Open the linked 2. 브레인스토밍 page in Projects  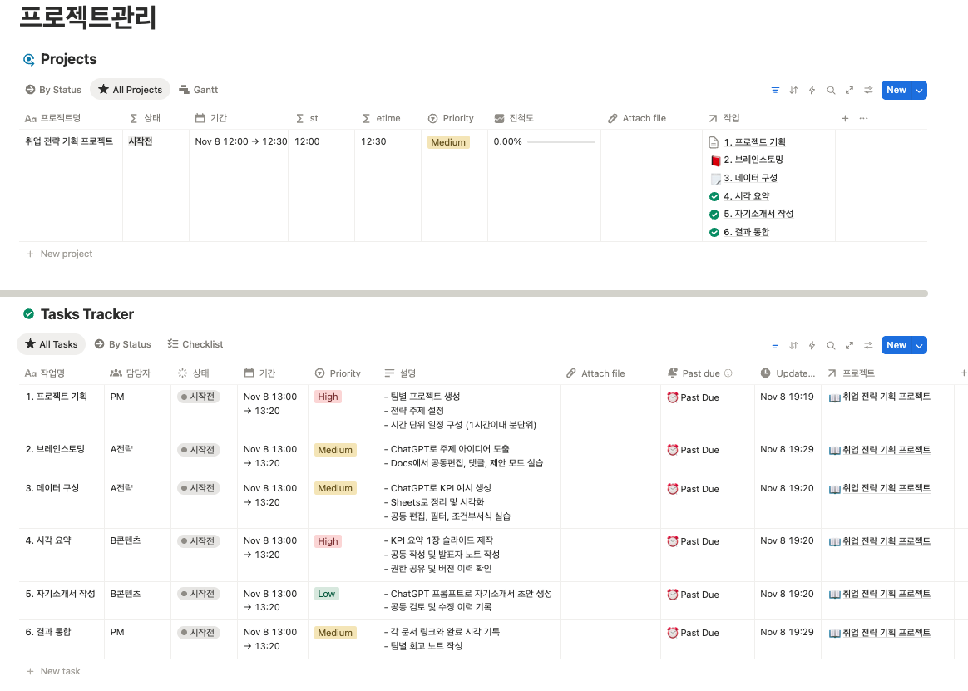pos(753,160)
